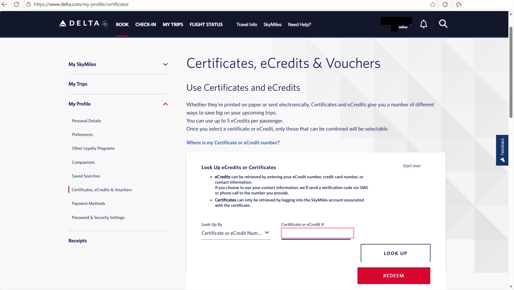Image resolution: width=514 pixels, height=290 pixels.
Task: Click the page vertical scrollbar thumb
Action: click(511, 72)
